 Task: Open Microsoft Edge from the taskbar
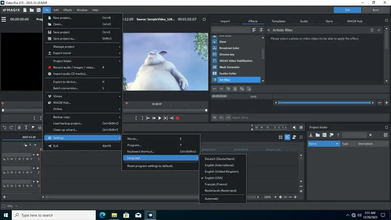click(x=103, y=215)
